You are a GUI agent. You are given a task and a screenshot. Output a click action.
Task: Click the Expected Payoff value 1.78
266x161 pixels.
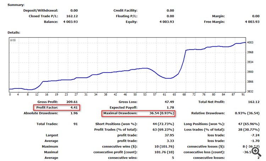click(170, 108)
